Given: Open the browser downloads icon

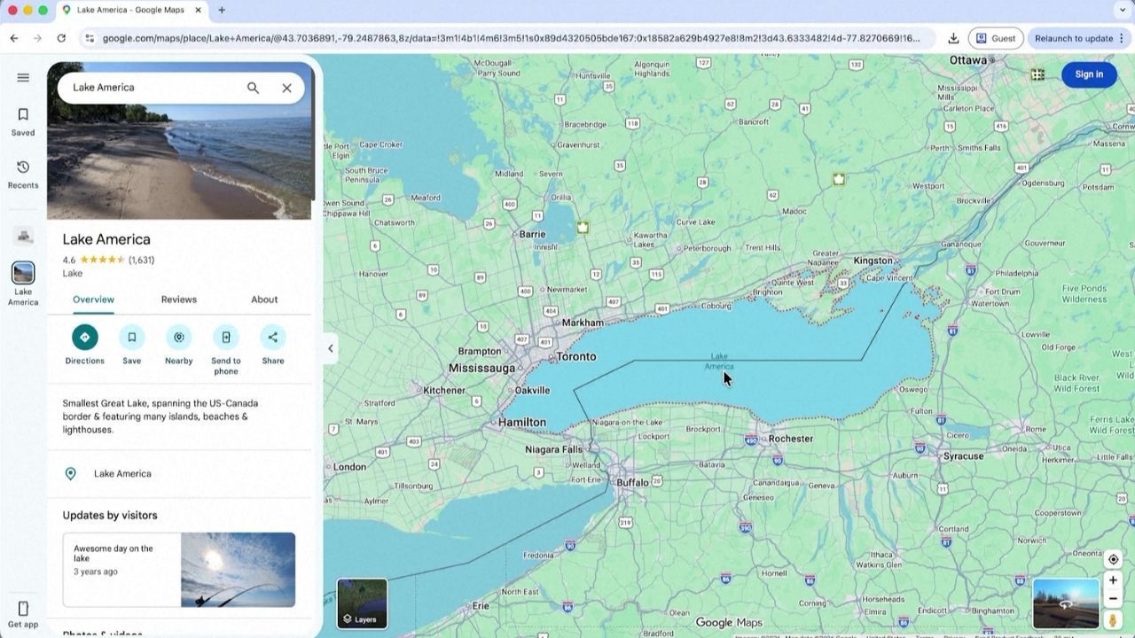Looking at the screenshot, I should [x=953, y=38].
